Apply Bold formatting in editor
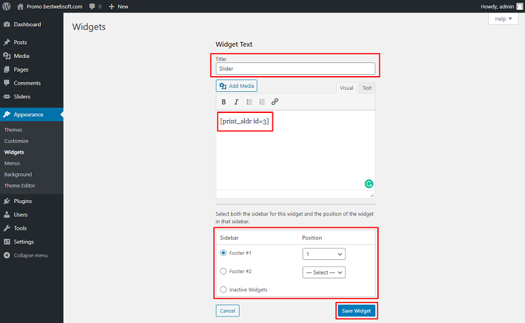Screen dimensions: 525x323 224,102
